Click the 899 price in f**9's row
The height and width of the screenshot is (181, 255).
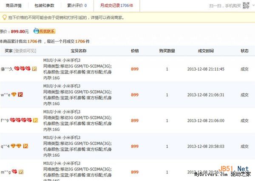pos(135,121)
